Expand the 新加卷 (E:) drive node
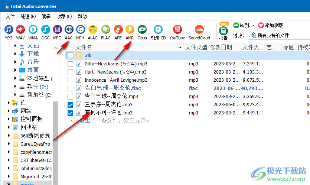Viewport: 310px width, 185px height. pos(15,95)
